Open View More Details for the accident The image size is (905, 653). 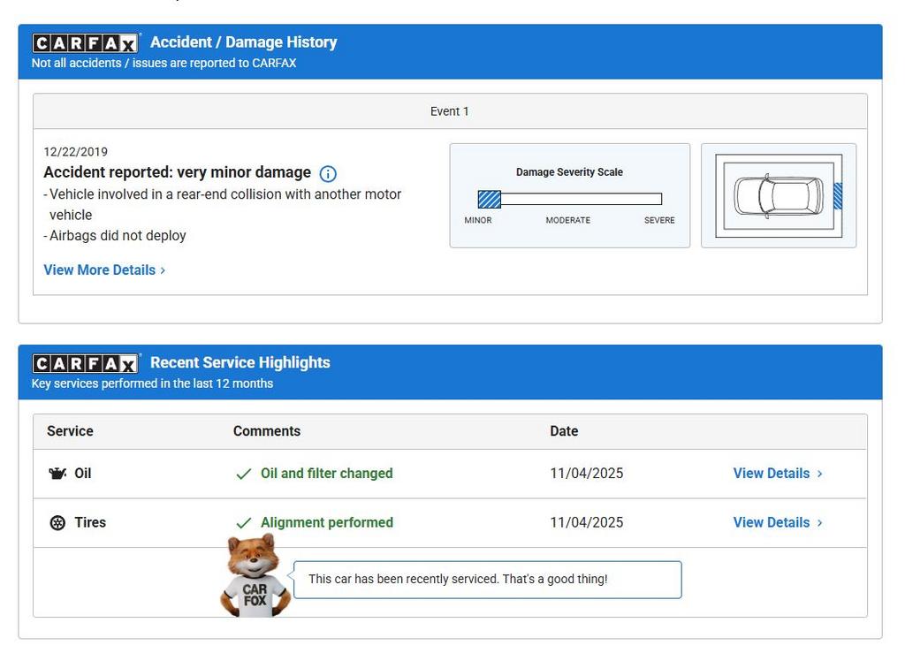pyautogui.click(x=99, y=270)
